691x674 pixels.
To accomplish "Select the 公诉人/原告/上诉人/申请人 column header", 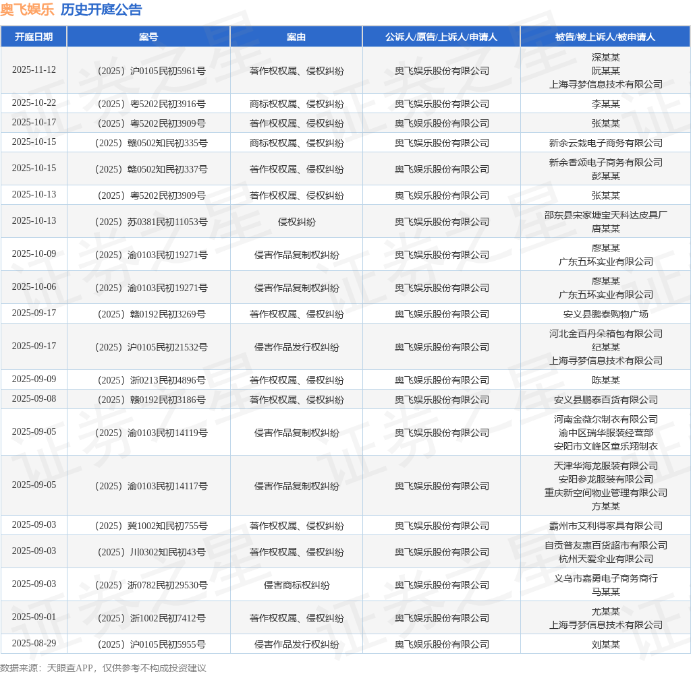I will pos(441,37).
